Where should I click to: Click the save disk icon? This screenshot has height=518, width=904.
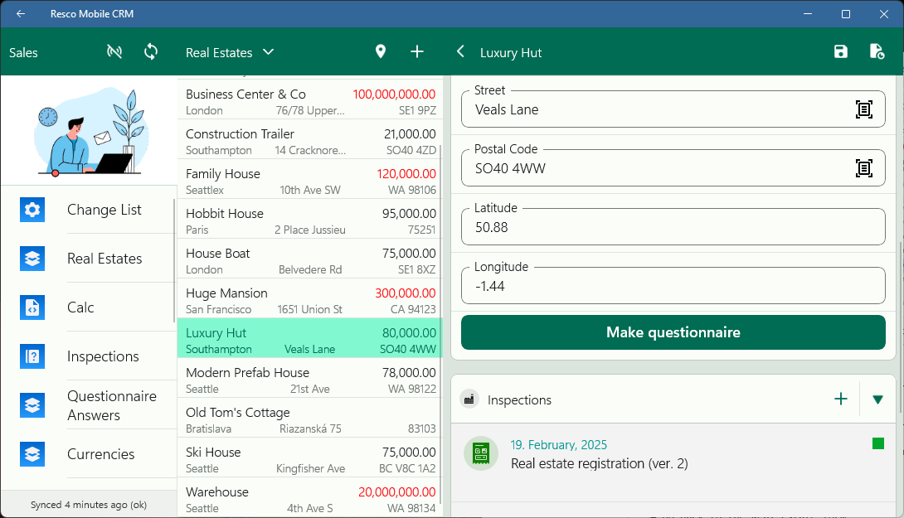click(841, 52)
